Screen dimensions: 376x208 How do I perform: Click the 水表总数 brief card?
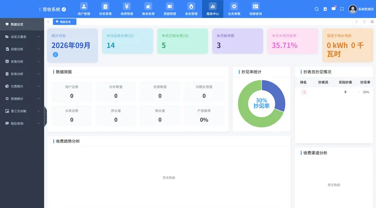coord(72,116)
